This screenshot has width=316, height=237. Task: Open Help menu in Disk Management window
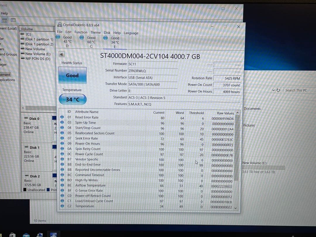4,13
